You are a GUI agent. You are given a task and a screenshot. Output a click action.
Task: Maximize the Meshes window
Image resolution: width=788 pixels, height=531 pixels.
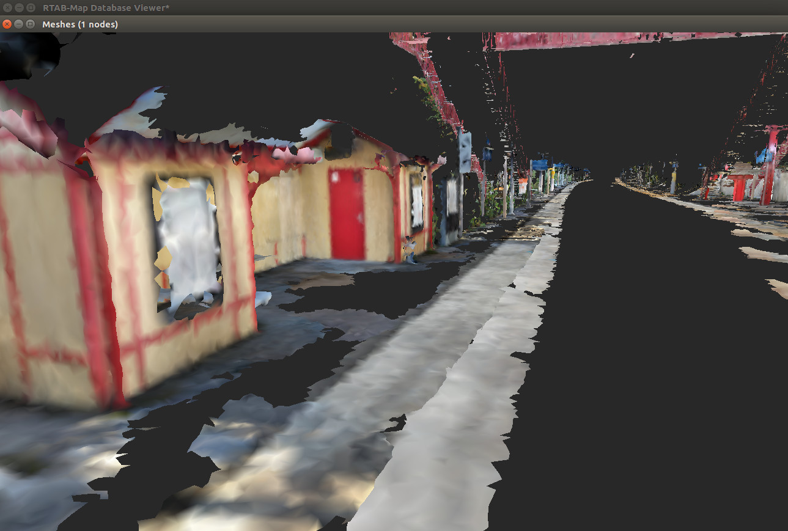[29, 24]
